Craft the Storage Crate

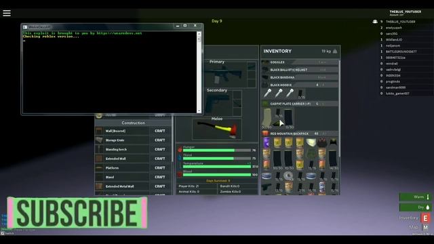coord(160,140)
